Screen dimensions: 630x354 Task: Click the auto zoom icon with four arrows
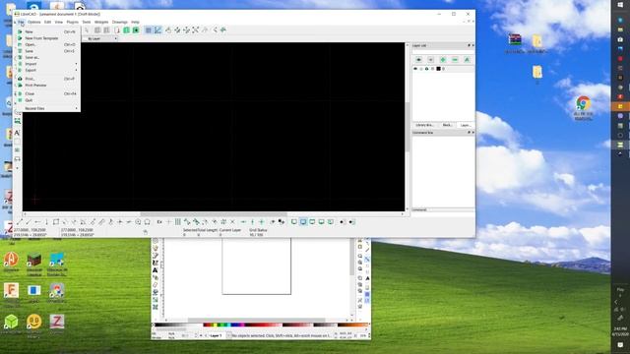tap(195, 30)
